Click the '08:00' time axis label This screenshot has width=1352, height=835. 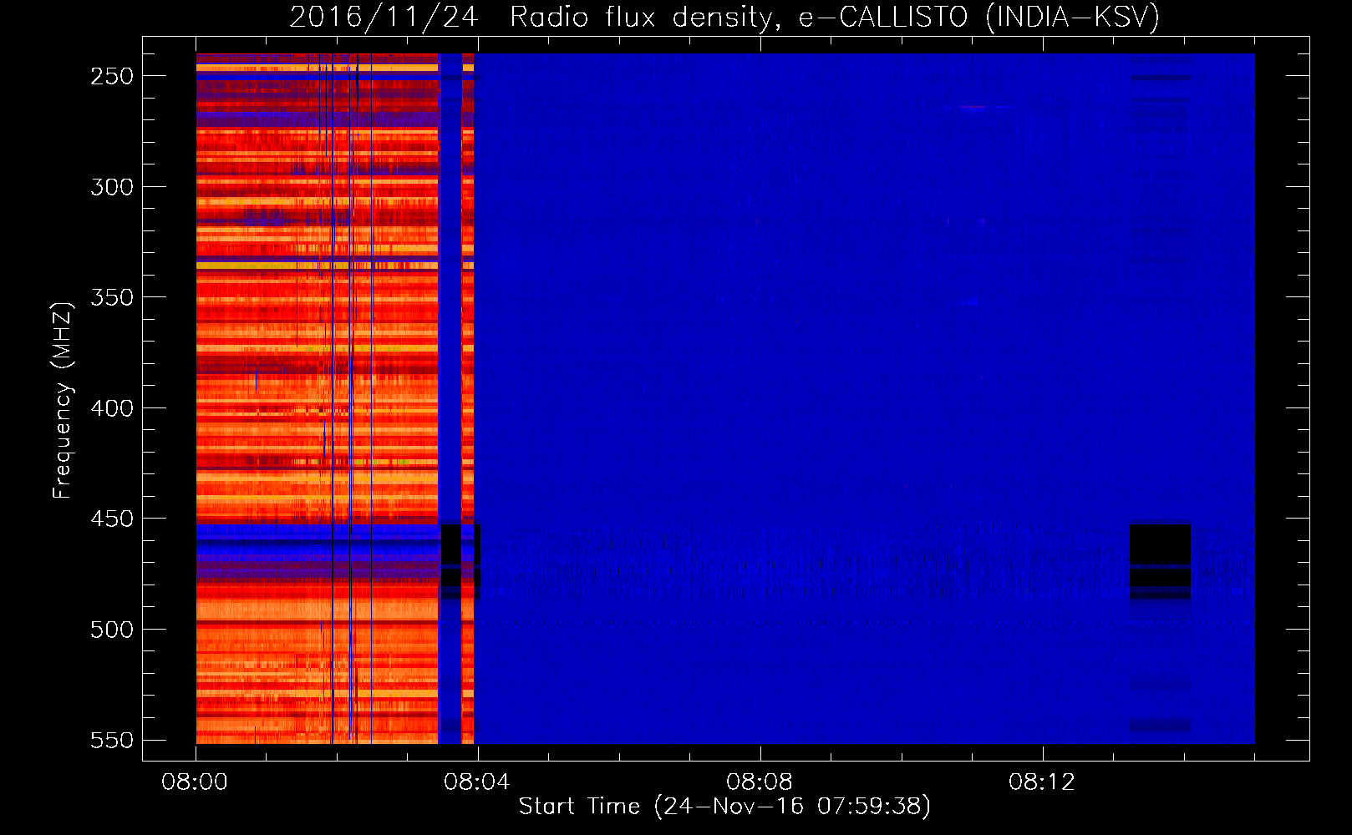point(195,782)
